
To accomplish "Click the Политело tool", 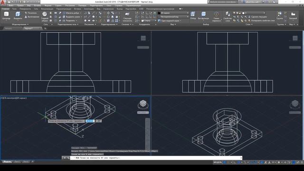I will (x=30, y=13).
